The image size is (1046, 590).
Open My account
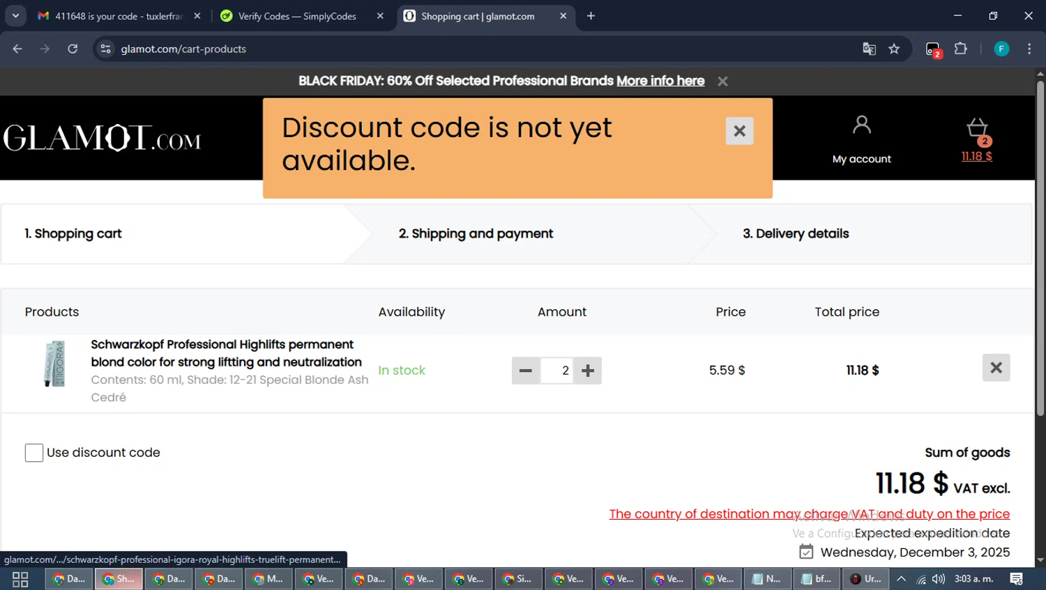tap(862, 140)
